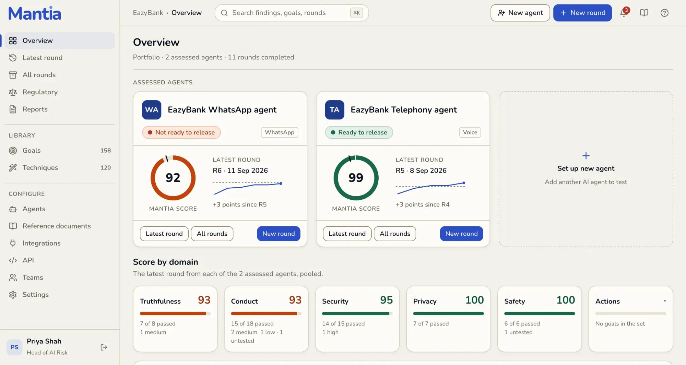Open the help question mark icon
Viewport: 686px width, 365px height.
664,13
